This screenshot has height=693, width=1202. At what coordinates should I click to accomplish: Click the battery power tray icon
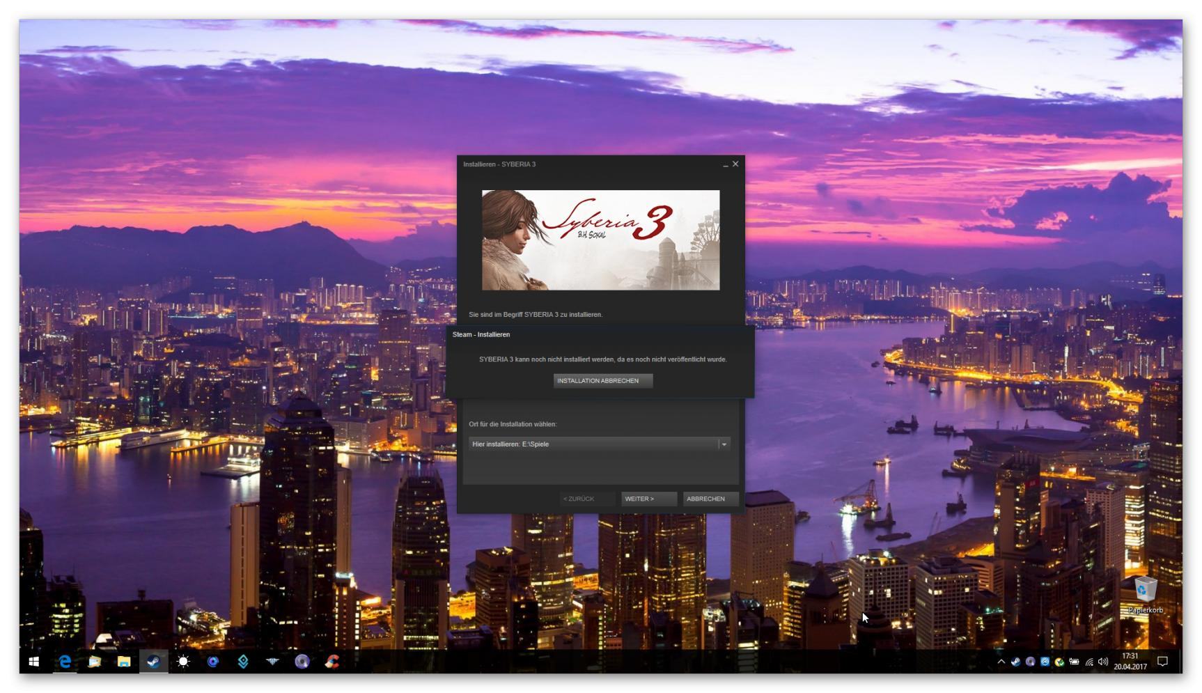[1074, 662]
